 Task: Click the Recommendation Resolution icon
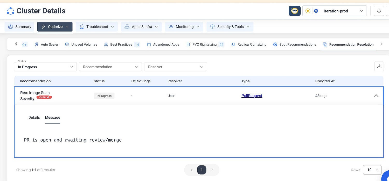(325, 45)
